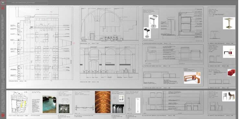Select the red cube seats photo
This screenshot has height=119, width=239.
coord(231,73)
